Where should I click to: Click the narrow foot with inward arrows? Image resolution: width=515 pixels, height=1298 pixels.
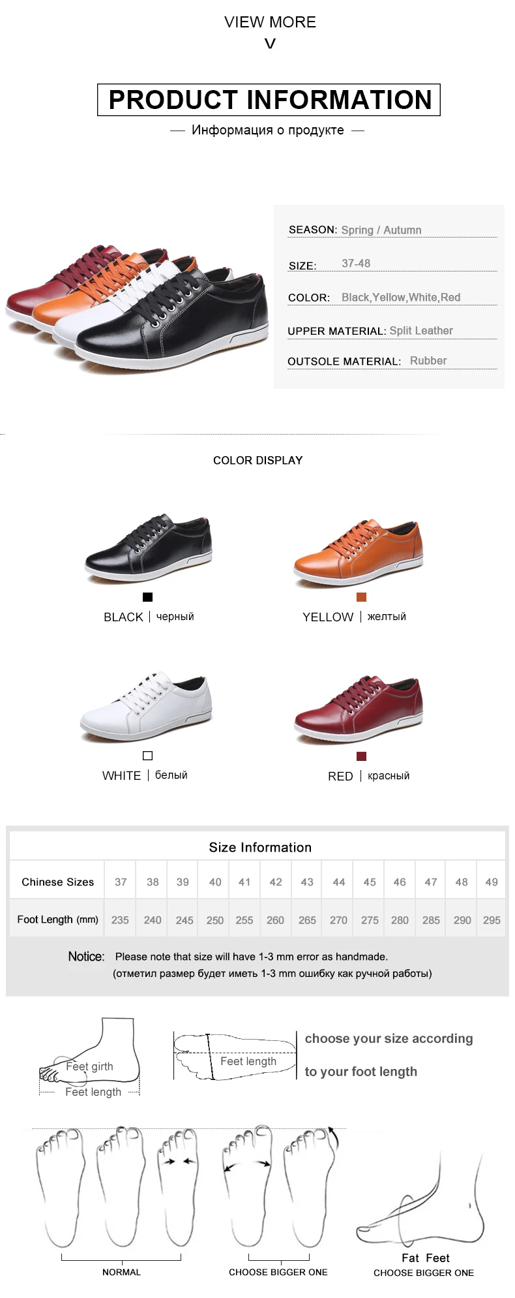pyautogui.click(x=178, y=1185)
